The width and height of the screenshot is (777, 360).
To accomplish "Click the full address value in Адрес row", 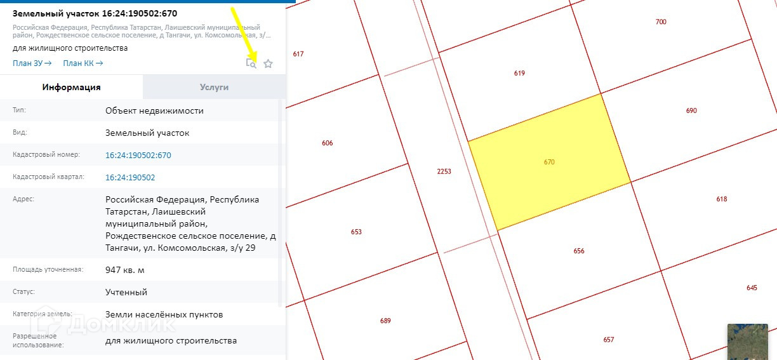I will point(190,223).
